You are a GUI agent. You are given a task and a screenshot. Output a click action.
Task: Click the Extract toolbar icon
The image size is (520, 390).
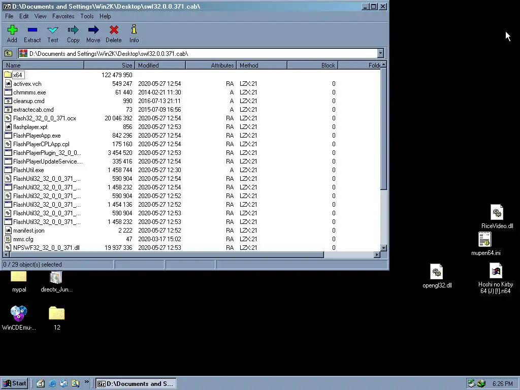[32, 30]
